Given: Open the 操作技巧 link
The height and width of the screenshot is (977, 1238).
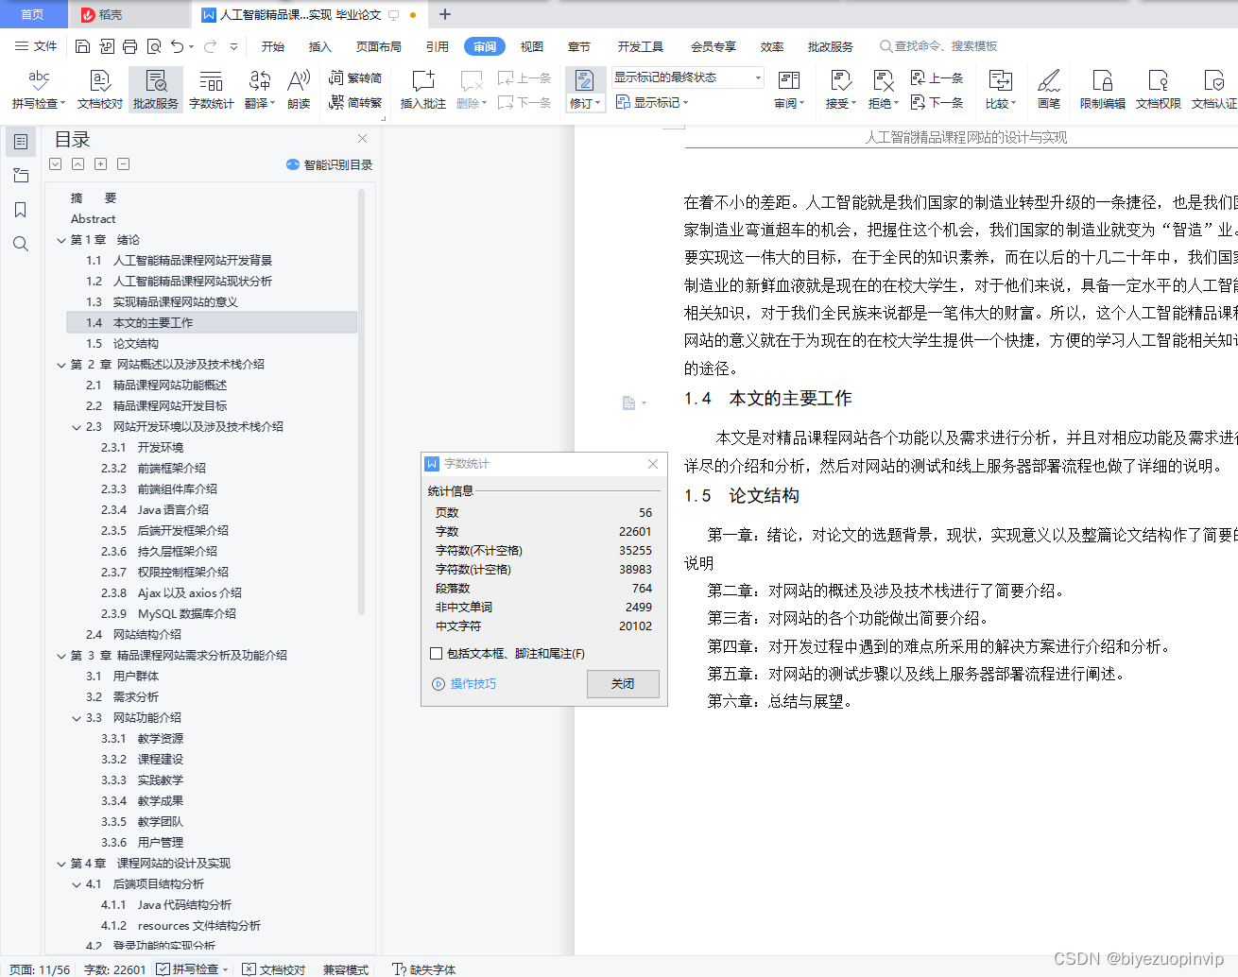Looking at the screenshot, I should coord(473,684).
